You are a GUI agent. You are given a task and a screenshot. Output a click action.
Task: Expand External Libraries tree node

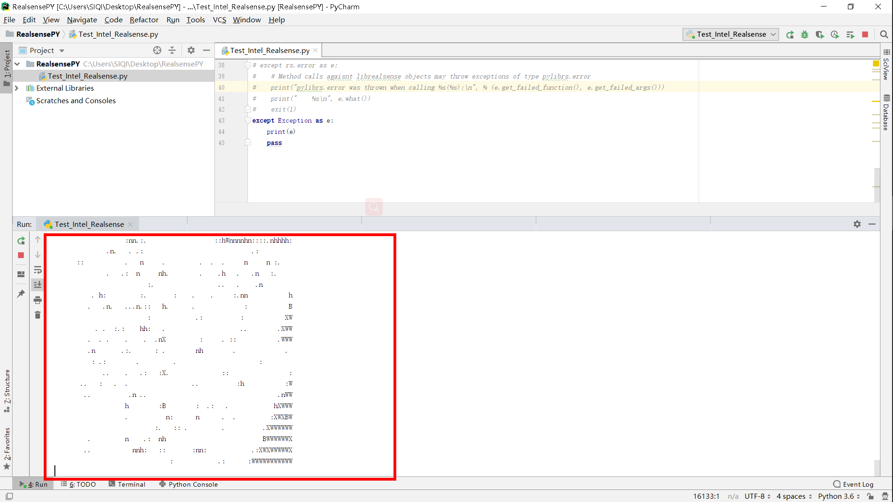(x=17, y=88)
